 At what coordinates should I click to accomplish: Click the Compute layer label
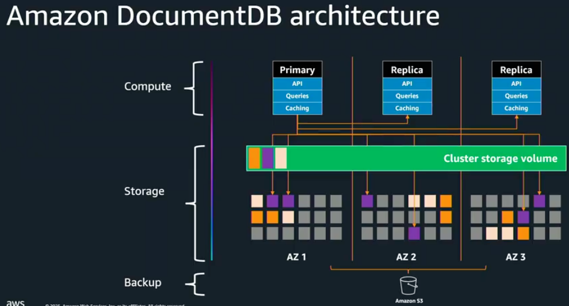point(148,86)
